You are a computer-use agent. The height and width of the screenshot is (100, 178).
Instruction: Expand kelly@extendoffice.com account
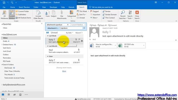pos(2,85)
